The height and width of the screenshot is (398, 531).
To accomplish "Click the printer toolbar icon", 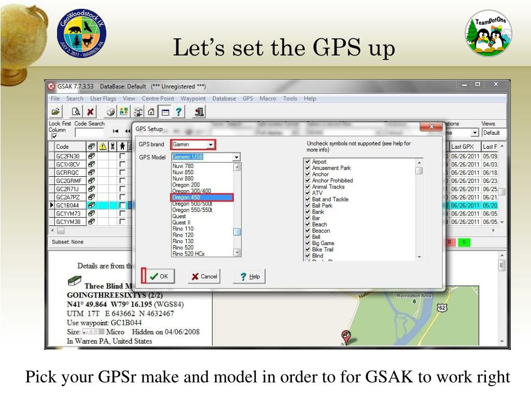I will 110,112.
